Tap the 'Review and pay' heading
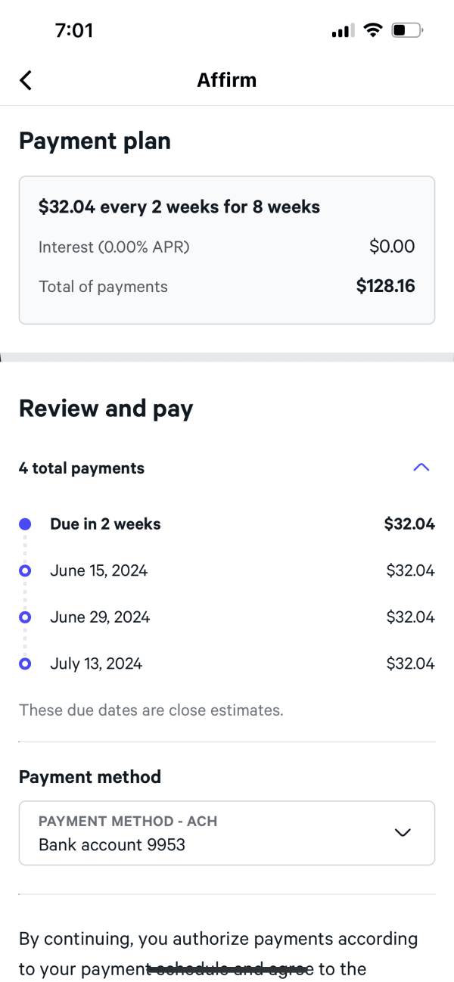Image resolution: width=454 pixels, height=982 pixels. 106,409
